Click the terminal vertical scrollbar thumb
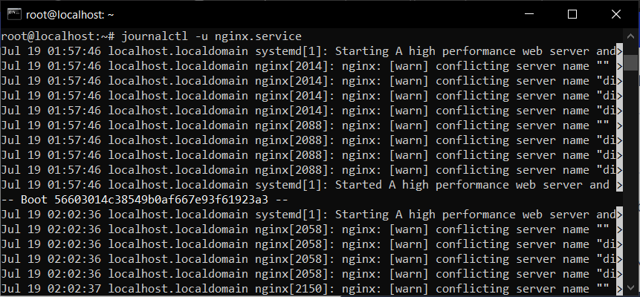 tap(630, 62)
